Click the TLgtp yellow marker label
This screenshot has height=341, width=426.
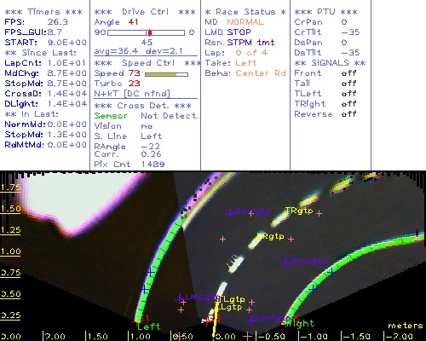pyautogui.click(x=231, y=299)
